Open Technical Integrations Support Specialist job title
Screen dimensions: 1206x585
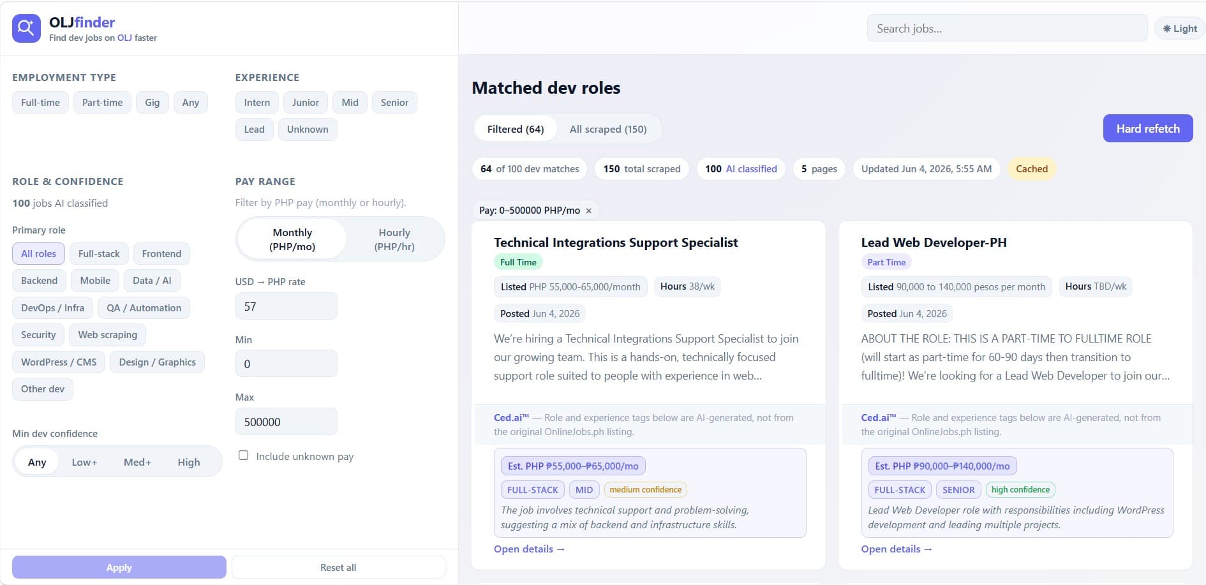[x=616, y=242]
